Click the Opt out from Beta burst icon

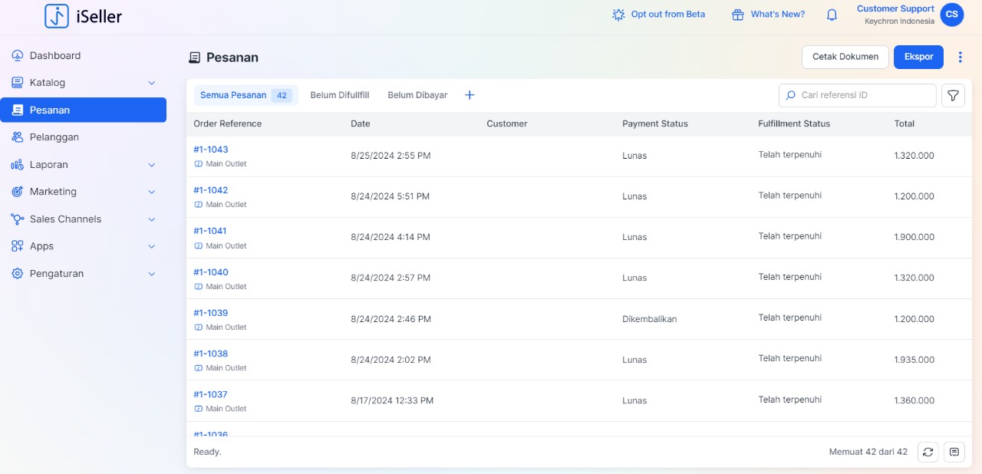tap(618, 15)
